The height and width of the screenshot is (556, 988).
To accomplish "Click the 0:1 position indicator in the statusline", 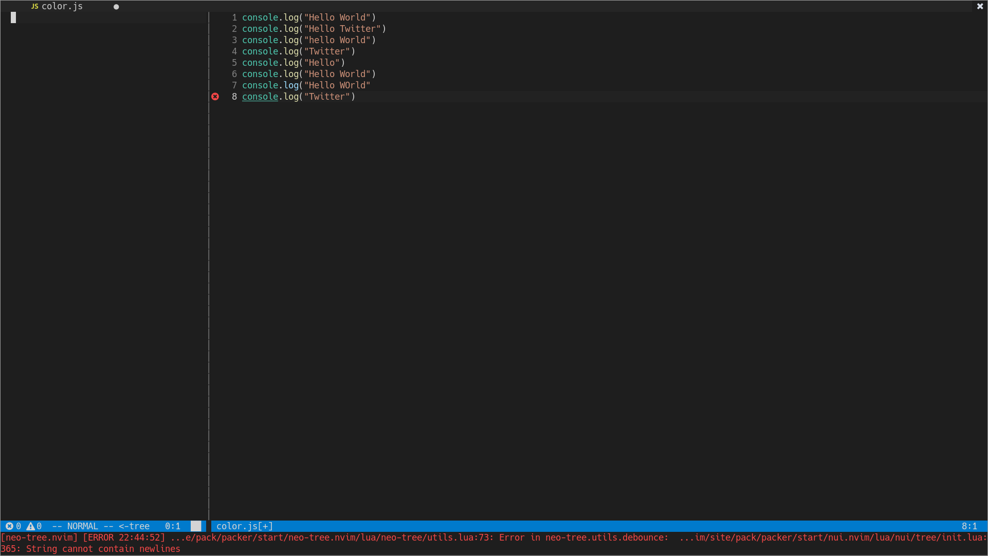I will click(x=173, y=526).
